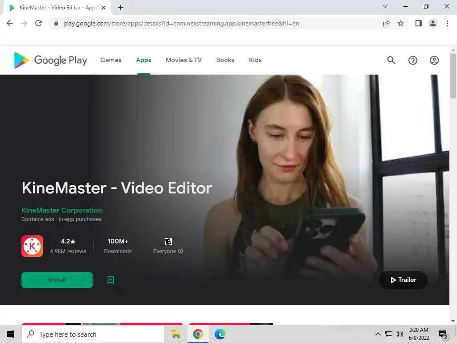Focus the browser address bar URL
The image size is (457, 343).
point(181,23)
